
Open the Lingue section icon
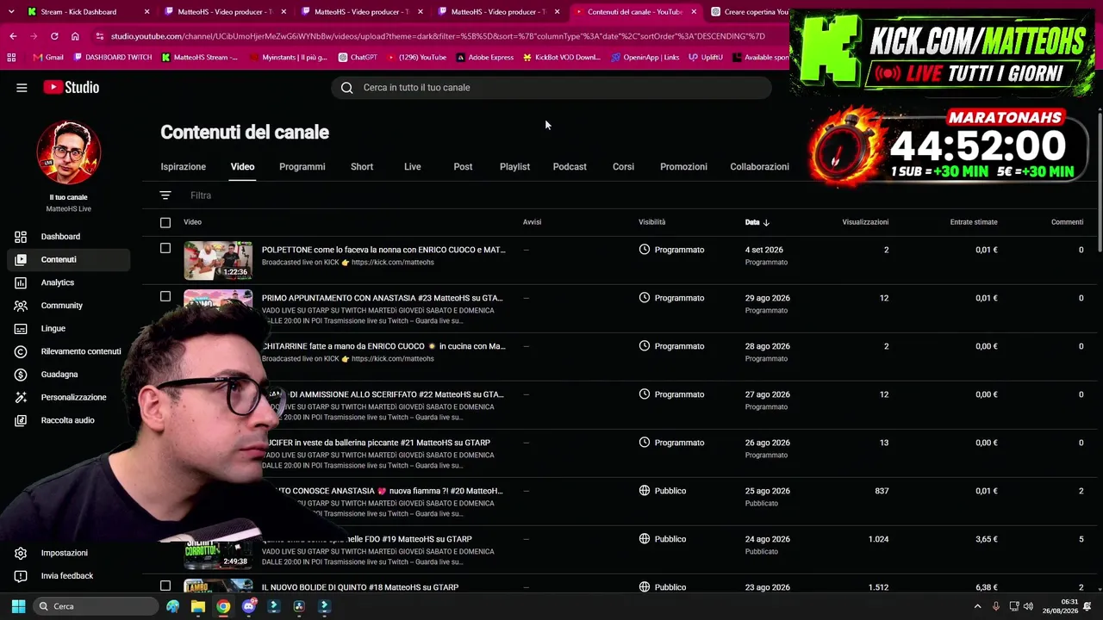(x=21, y=328)
